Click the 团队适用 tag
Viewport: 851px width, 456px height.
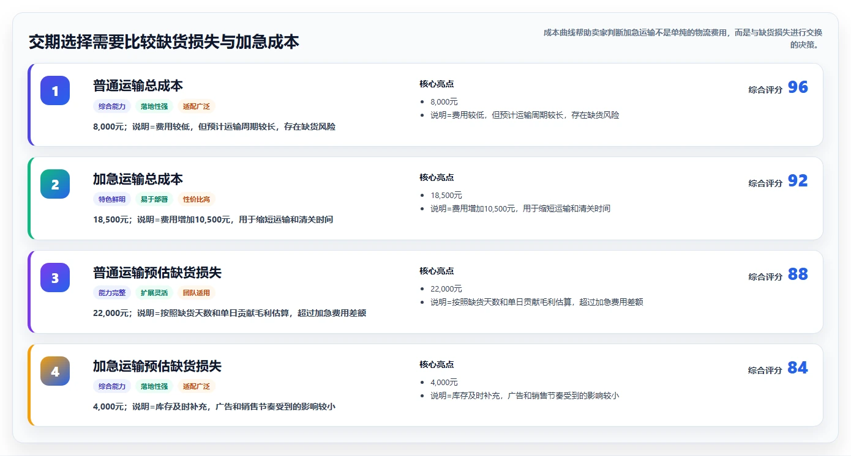point(197,293)
